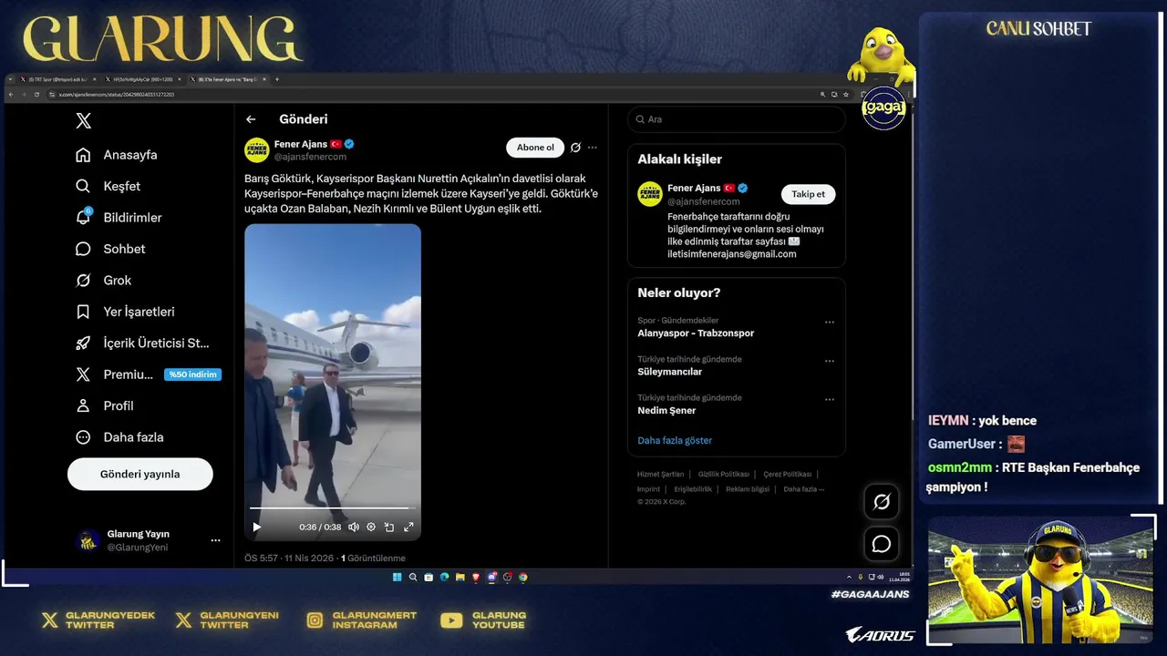Click floating Grok button at right
1167x656 pixels.
882,502
